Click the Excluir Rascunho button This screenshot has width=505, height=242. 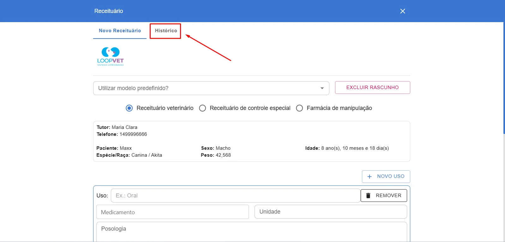[372, 88]
